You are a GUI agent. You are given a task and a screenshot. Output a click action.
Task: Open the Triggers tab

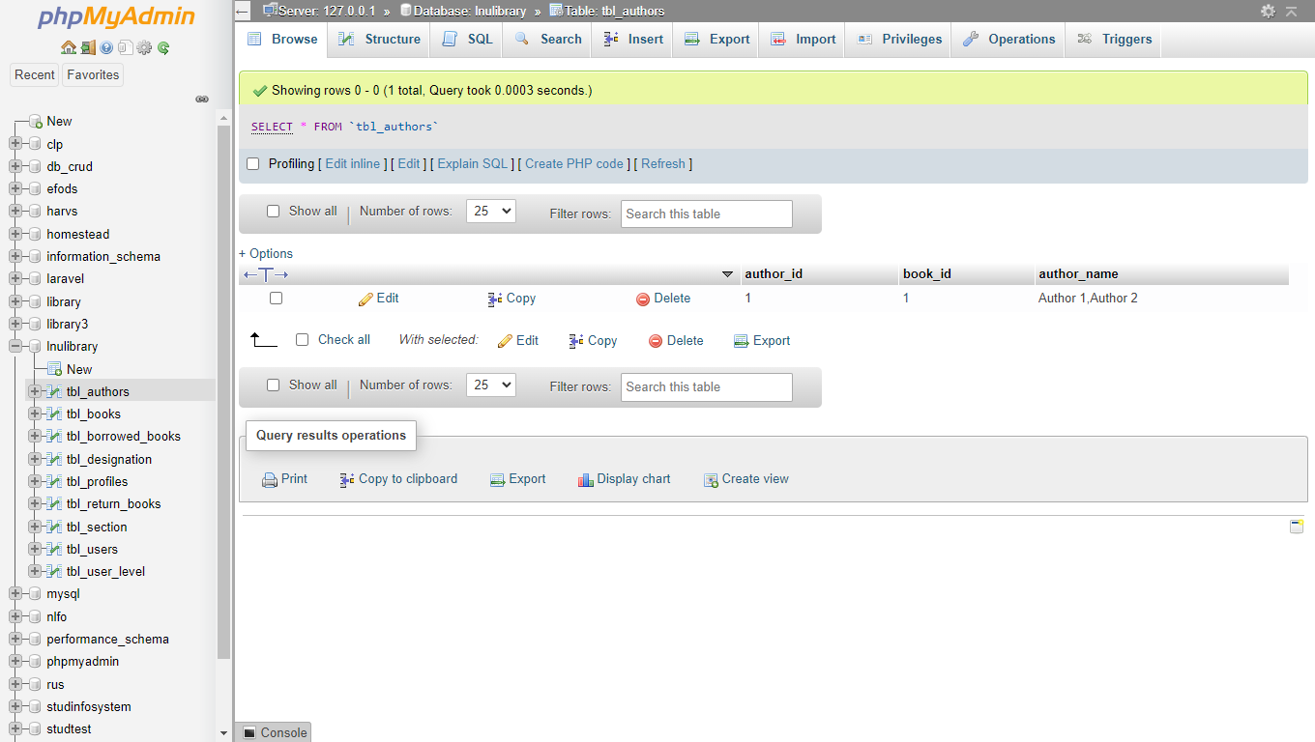[x=1113, y=40]
